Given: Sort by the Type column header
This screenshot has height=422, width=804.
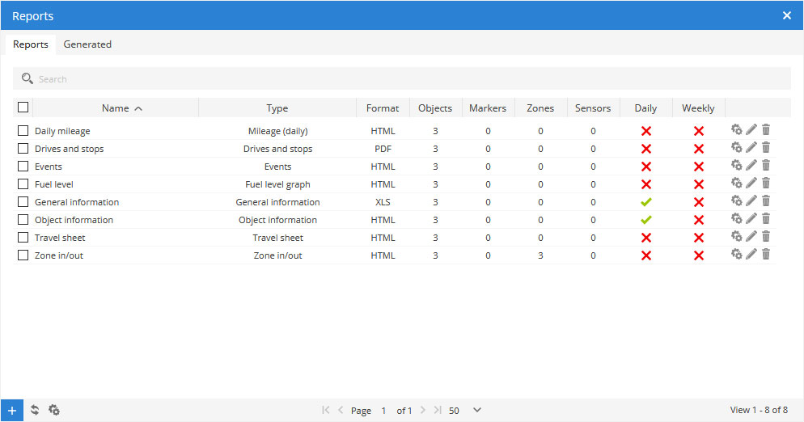Looking at the screenshot, I should click(x=277, y=108).
